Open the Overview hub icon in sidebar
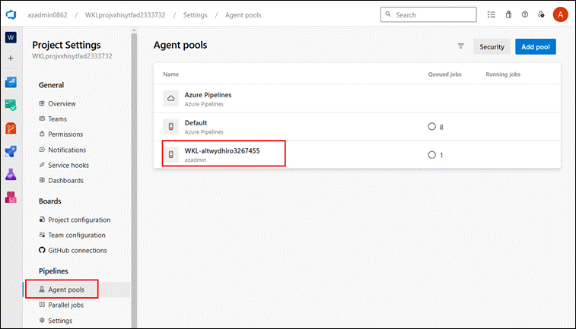 11,82
